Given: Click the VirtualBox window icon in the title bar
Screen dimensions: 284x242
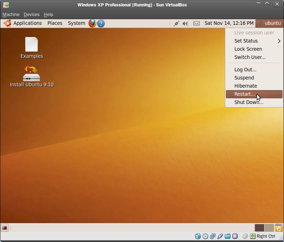Looking at the screenshot, I should [6, 5].
